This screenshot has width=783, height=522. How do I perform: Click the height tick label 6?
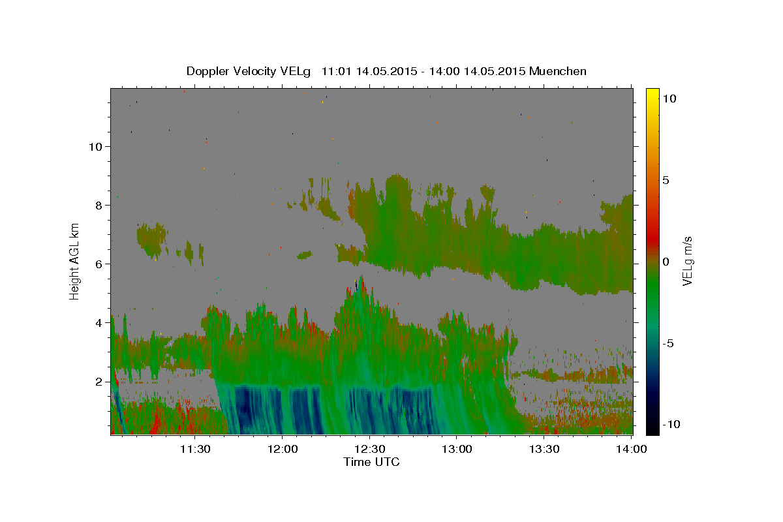pos(99,264)
